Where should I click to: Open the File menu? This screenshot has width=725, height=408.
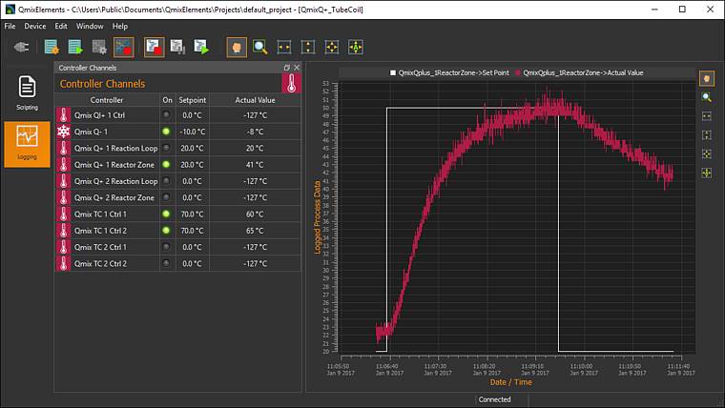[10, 27]
